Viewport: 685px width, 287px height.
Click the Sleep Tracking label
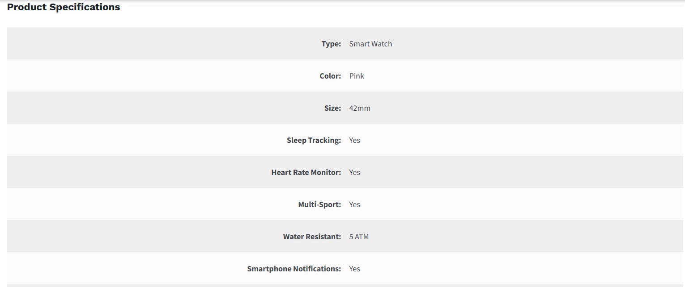(x=314, y=140)
